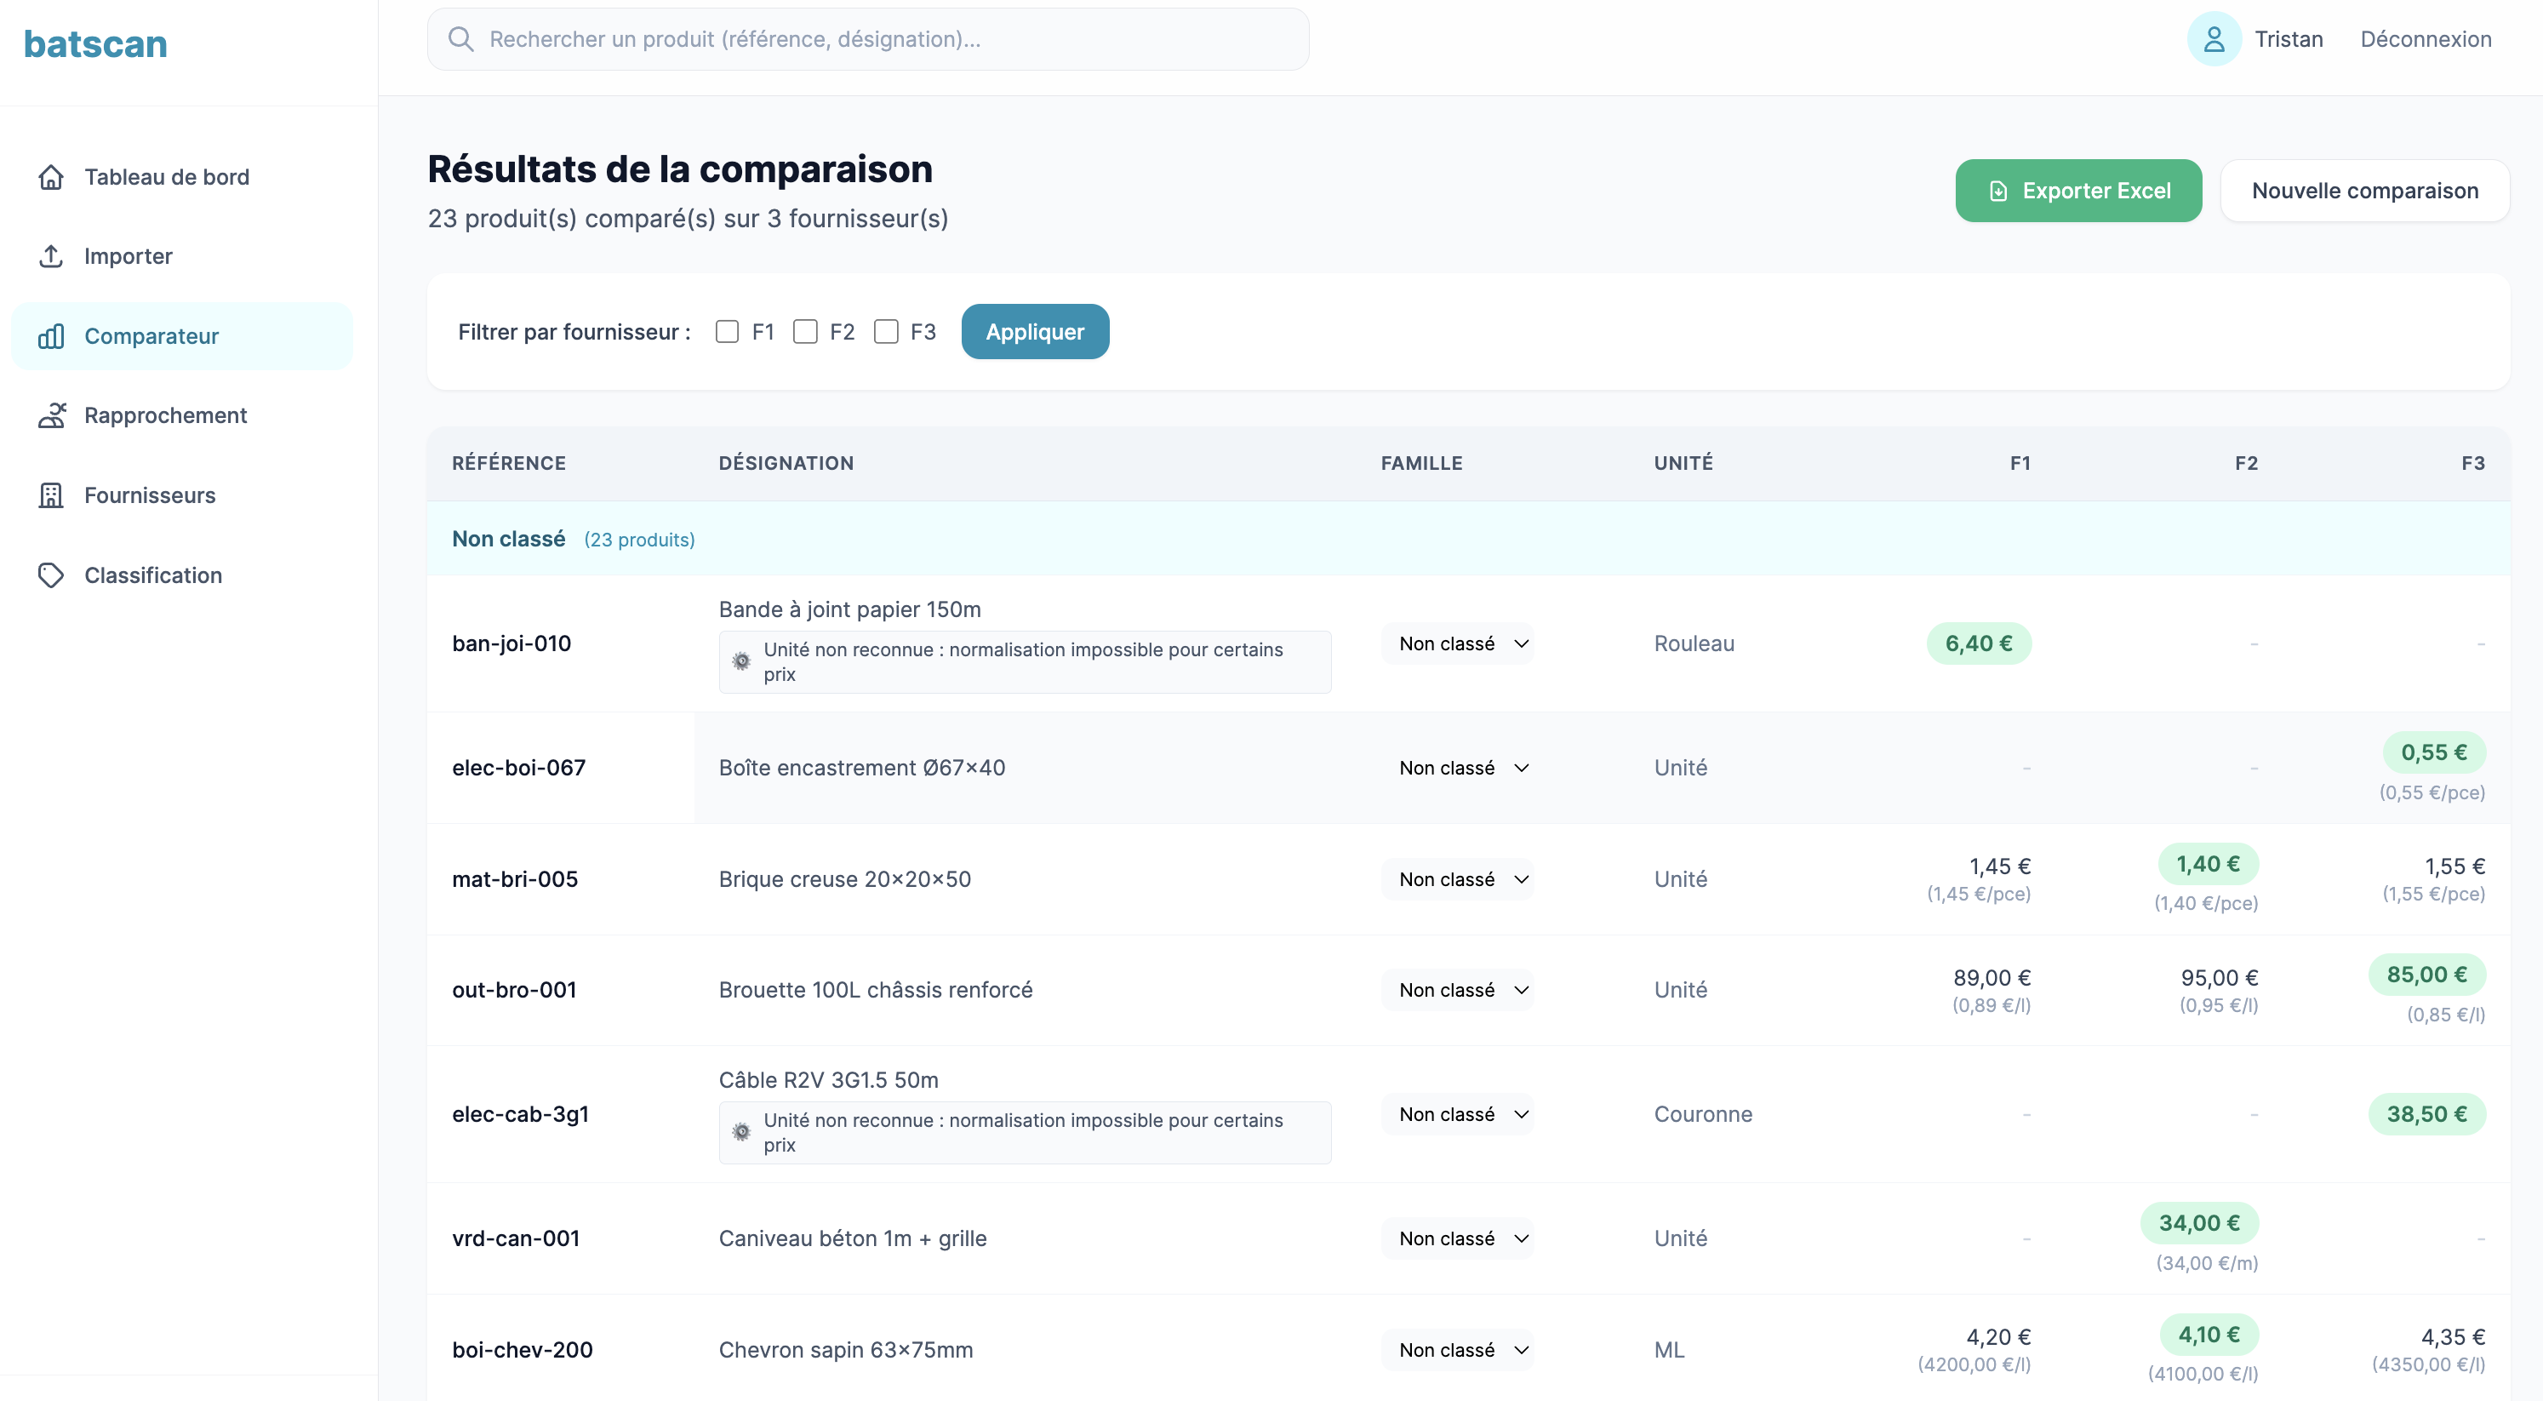The height and width of the screenshot is (1401, 2543).
Task: Enable the F1 supplier checkbox
Action: 728,331
